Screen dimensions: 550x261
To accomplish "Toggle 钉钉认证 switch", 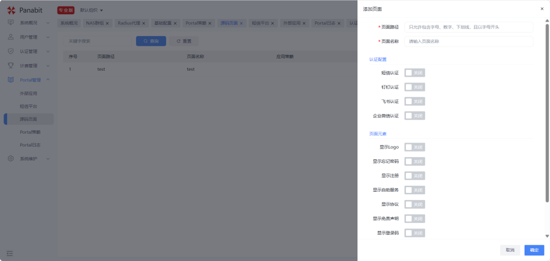I will [415, 87].
